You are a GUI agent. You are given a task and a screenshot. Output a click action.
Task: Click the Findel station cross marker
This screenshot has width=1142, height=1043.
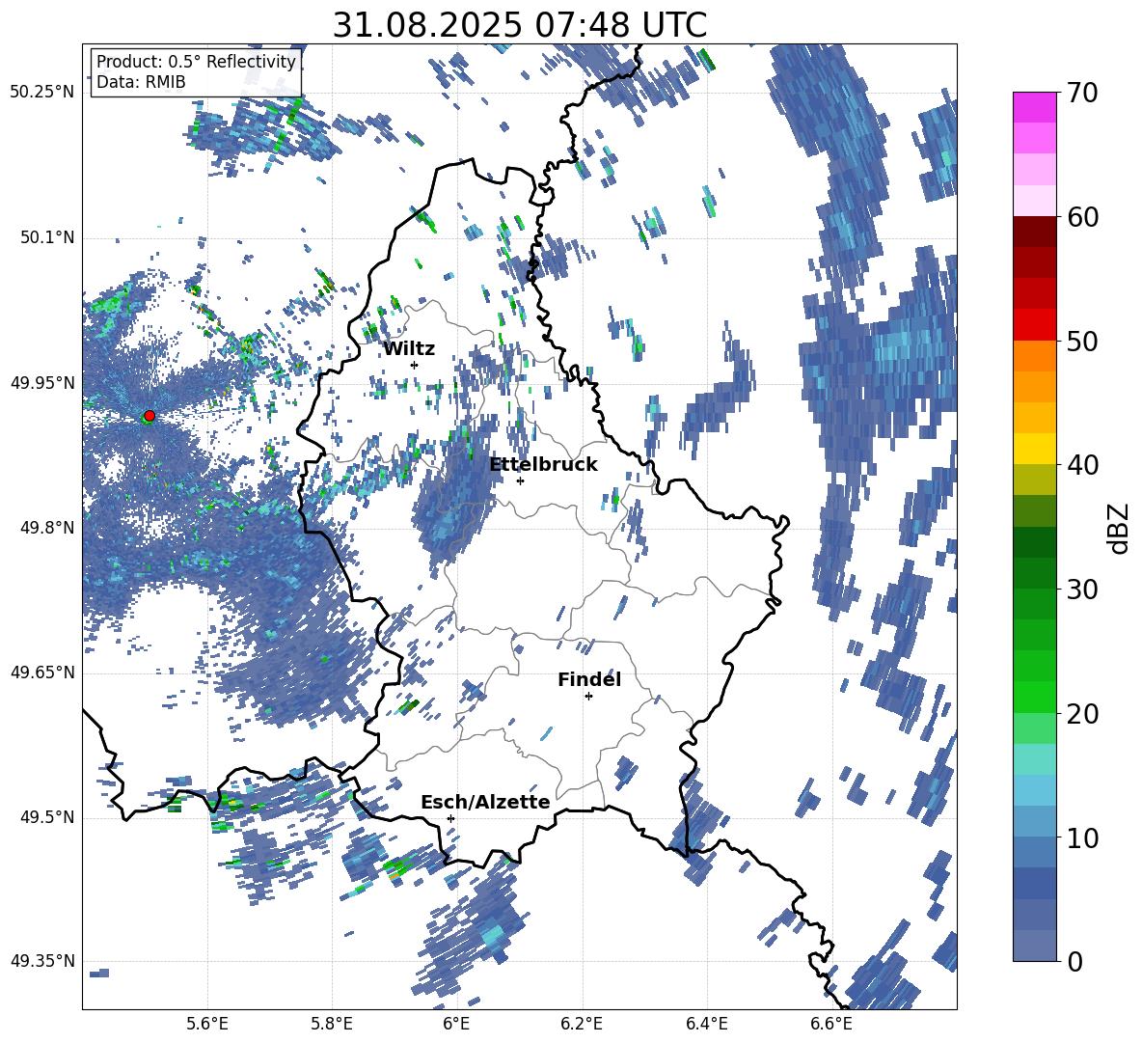click(x=588, y=697)
